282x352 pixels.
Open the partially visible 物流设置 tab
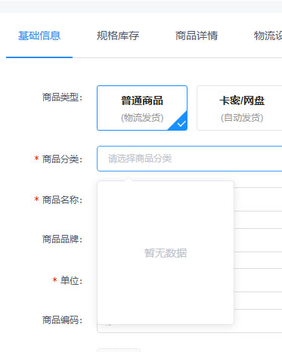tap(268, 36)
